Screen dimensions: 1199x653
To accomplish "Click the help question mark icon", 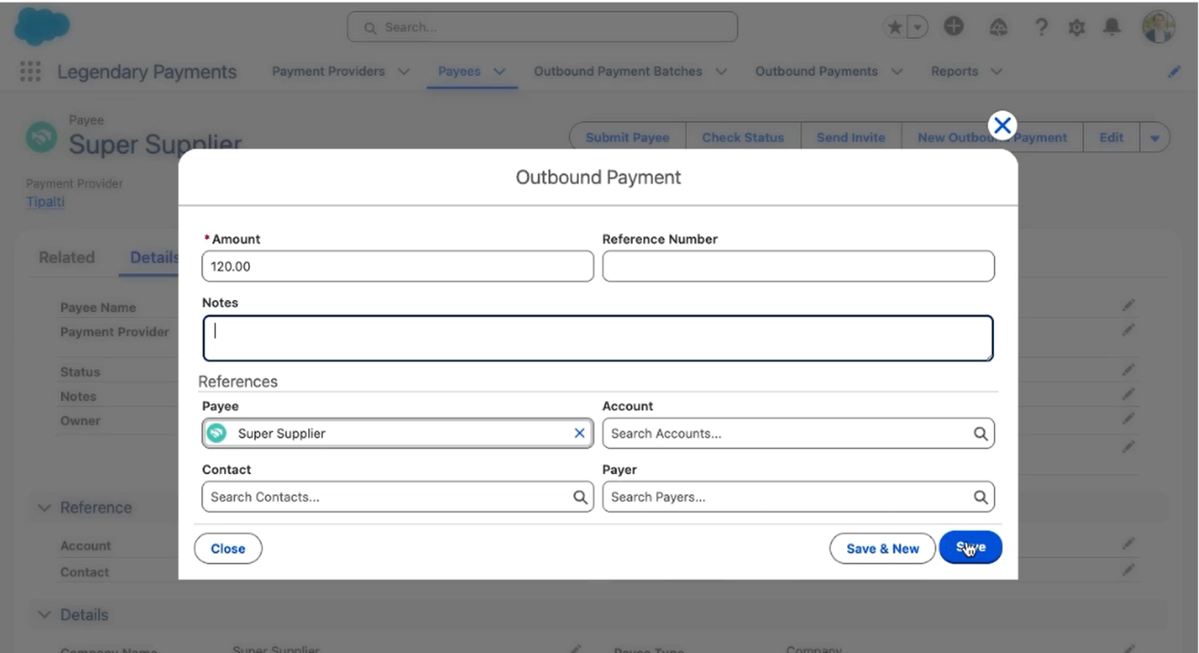I will [x=1041, y=27].
